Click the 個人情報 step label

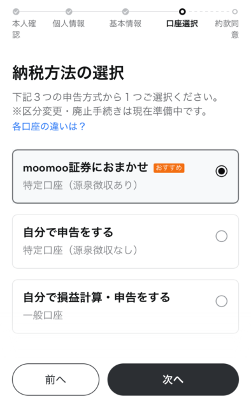69,24
